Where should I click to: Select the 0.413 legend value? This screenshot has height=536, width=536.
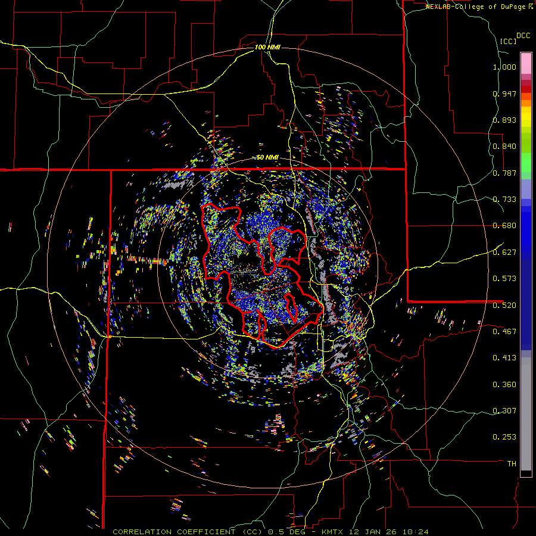point(504,358)
